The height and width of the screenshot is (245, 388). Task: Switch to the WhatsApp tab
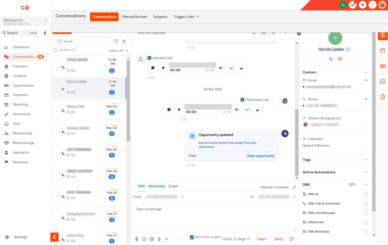(x=157, y=186)
